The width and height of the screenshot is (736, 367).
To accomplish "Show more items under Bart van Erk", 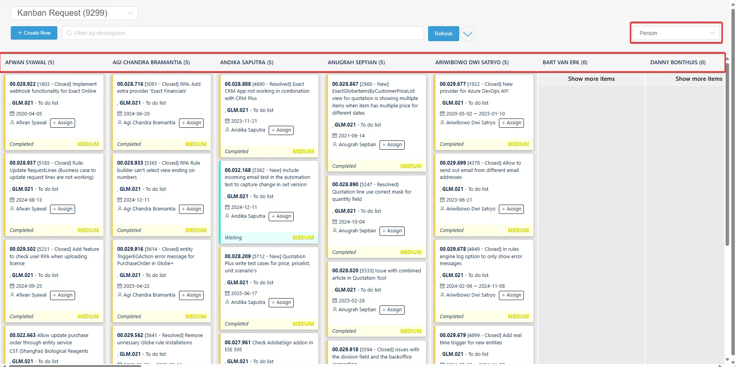I will click(x=591, y=78).
